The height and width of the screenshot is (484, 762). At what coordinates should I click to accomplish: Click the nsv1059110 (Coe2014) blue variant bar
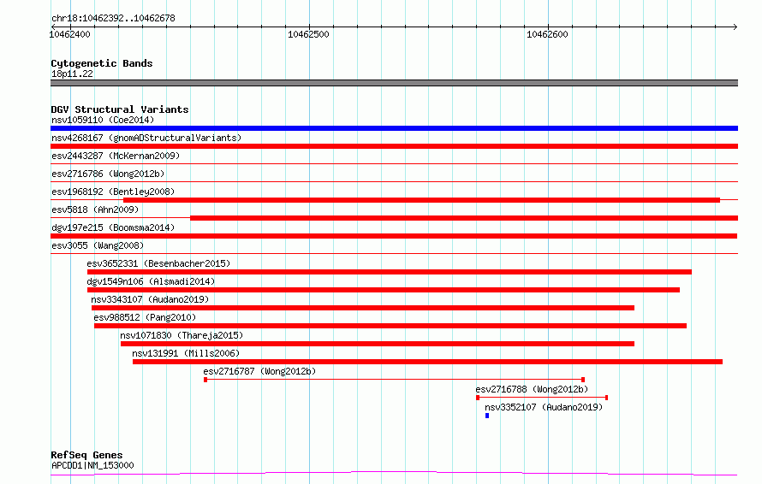coord(394,128)
